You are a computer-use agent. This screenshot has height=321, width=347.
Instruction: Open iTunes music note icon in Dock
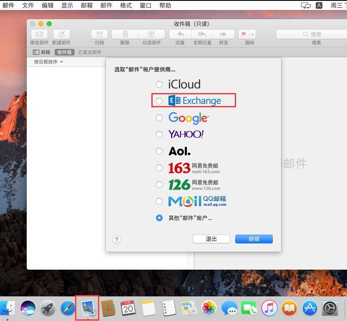pyautogui.click(x=269, y=308)
